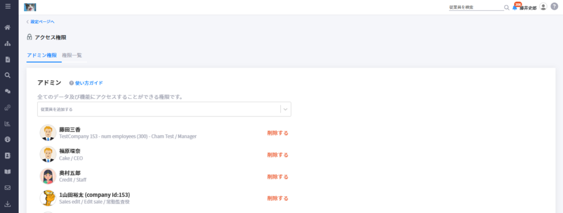The height and width of the screenshot is (213, 563).
Task: Open the envelope mail sidebar icon
Action: pos(8,188)
